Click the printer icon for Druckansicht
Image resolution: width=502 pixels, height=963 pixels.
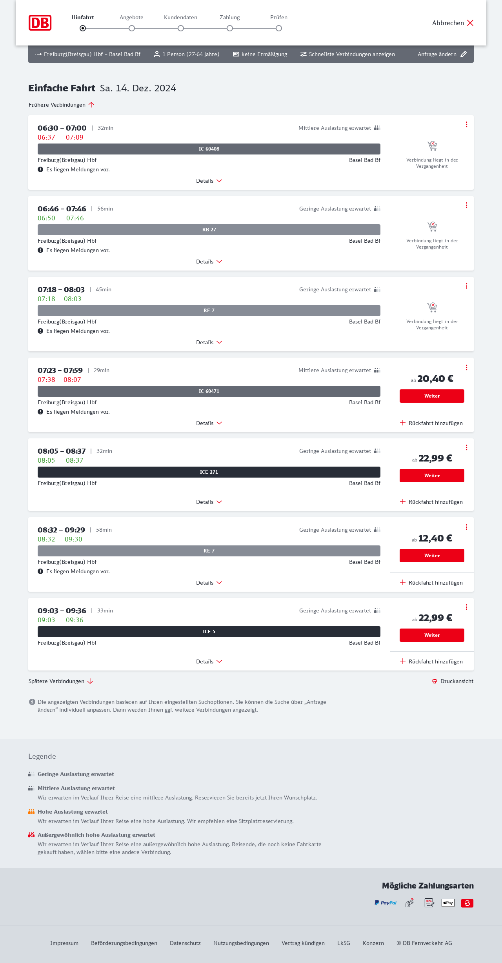[435, 681]
